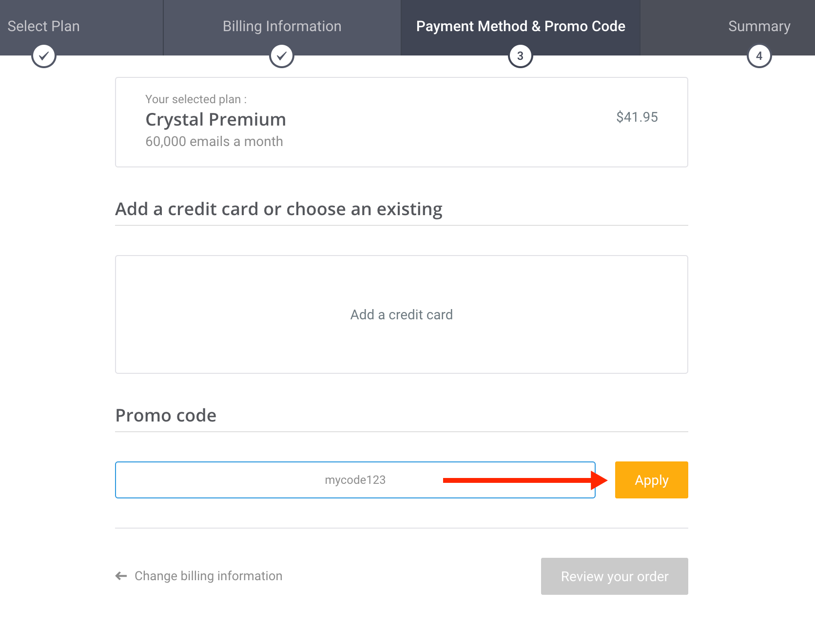Viewport: 815px width, 624px height.
Task: Apply the promo code
Action: [651, 480]
